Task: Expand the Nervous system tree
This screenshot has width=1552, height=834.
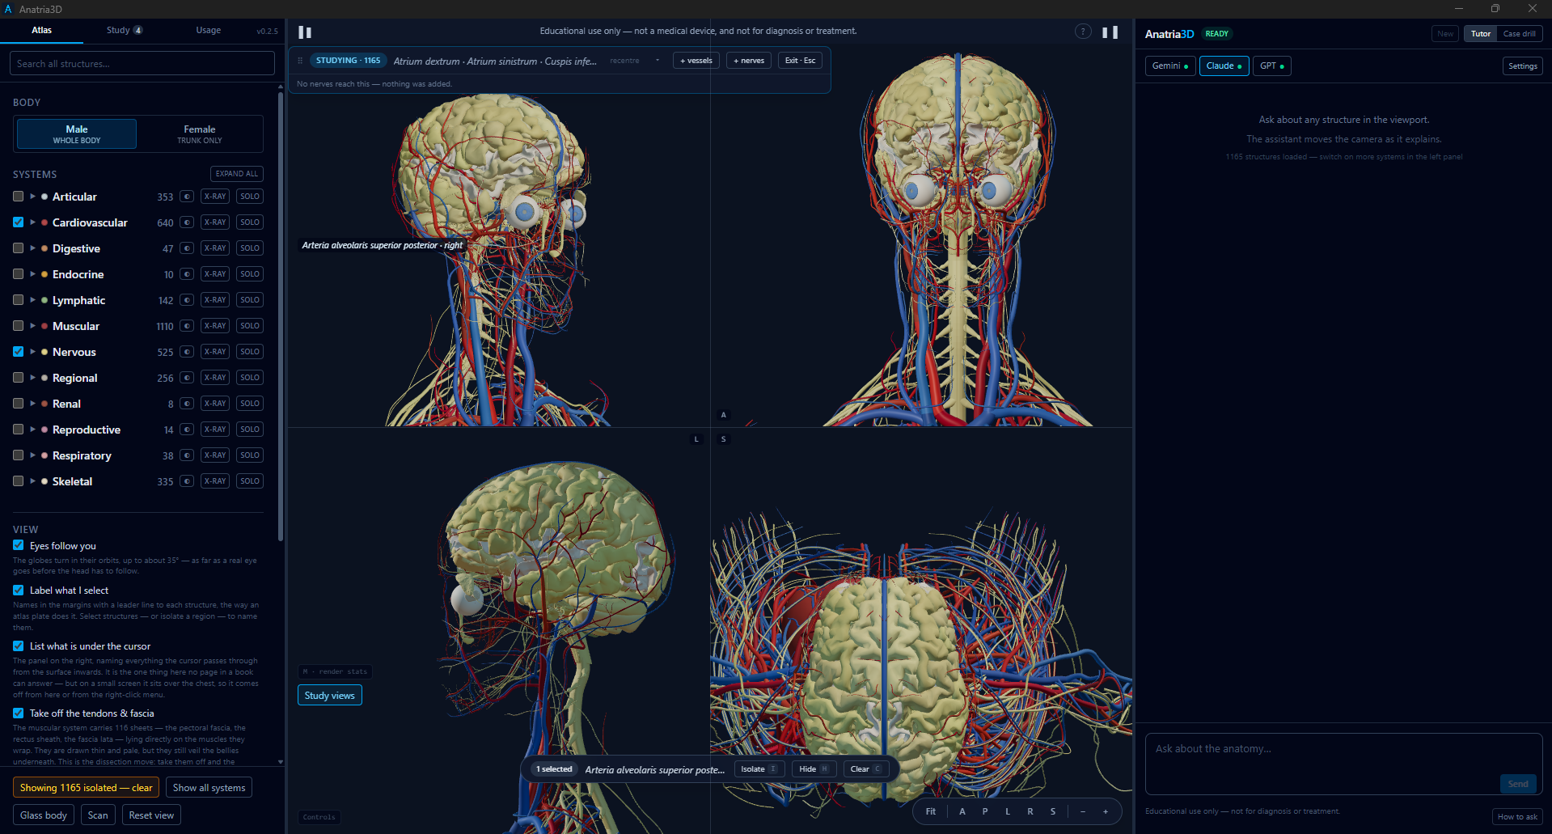Action: pyautogui.click(x=32, y=352)
